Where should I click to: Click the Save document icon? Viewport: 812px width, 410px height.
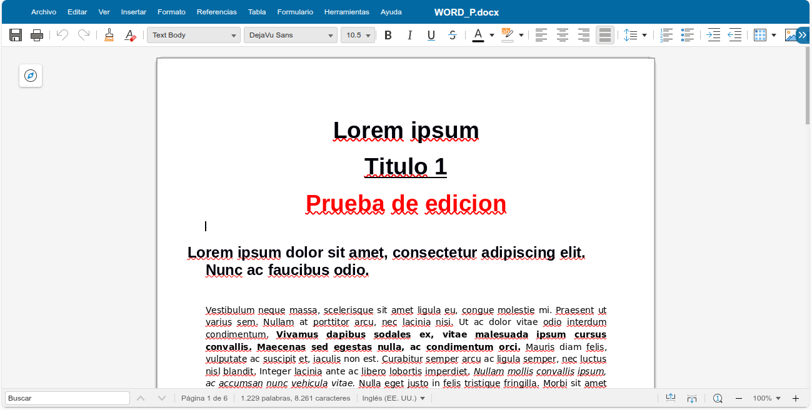pyautogui.click(x=16, y=35)
